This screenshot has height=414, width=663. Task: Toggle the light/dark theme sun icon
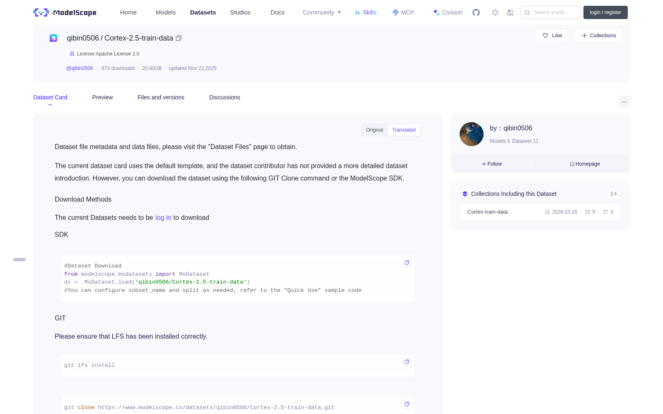pos(495,12)
